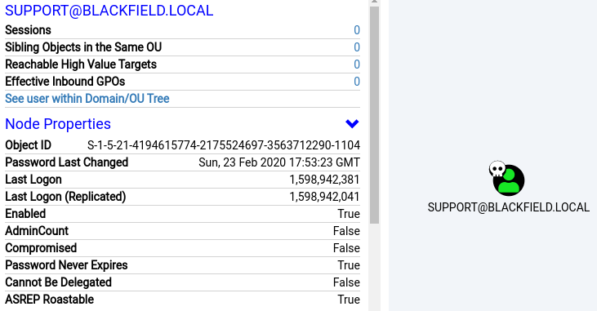597x311 pixels.
Task: Open Sibling Objects in the Same OU count
Action: click(357, 47)
